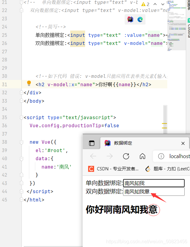Click the browser forward arrow
The width and height of the screenshot is (190, 247).
110,156
